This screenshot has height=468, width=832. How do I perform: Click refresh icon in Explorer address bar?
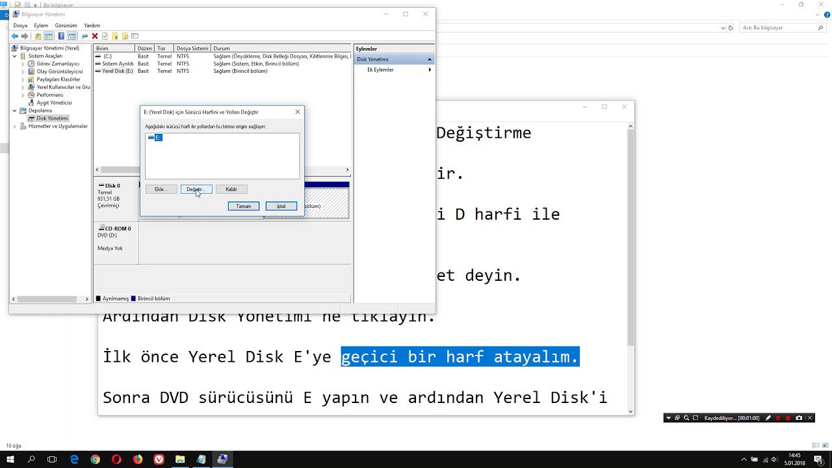(x=731, y=28)
